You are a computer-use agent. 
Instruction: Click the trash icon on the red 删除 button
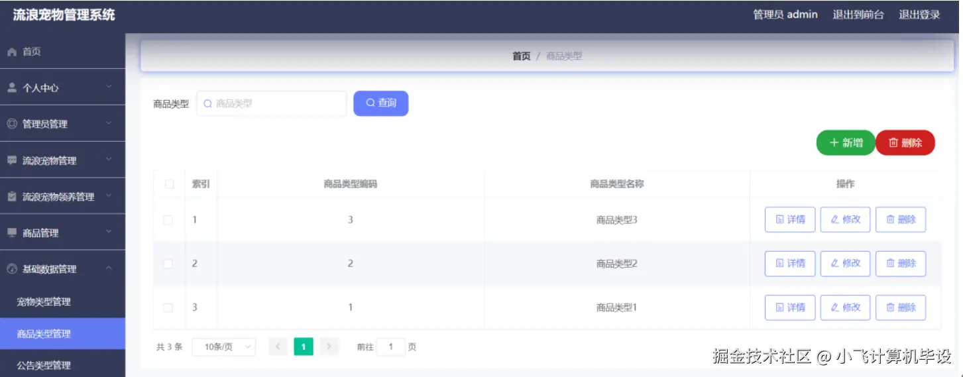coord(893,142)
